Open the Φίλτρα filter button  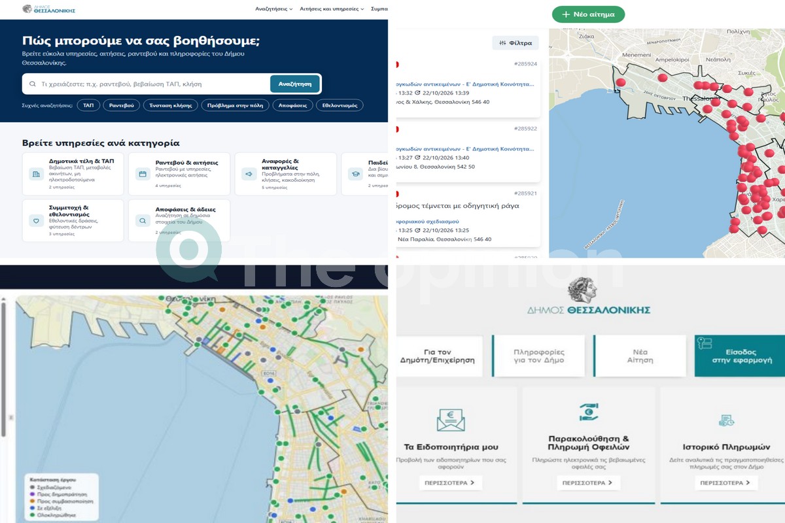click(x=515, y=43)
